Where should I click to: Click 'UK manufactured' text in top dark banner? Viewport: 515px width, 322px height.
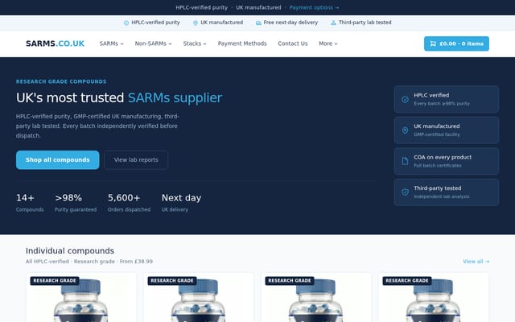pos(258,7)
